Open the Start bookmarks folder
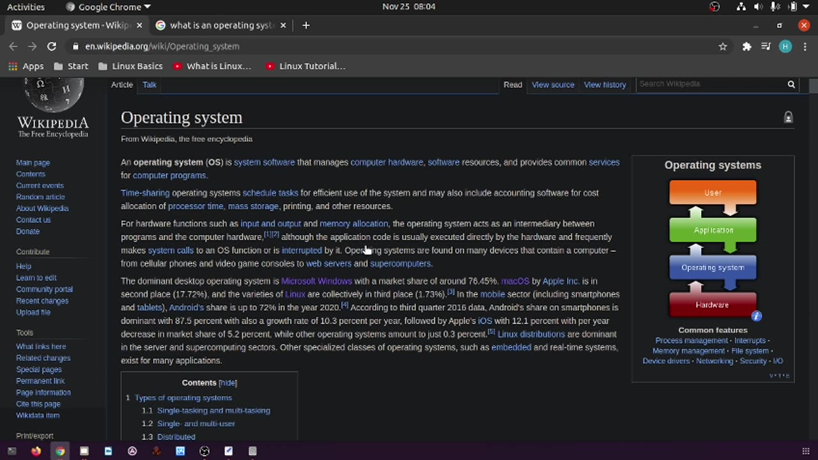The image size is (818, 460). (x=71, y=66)
